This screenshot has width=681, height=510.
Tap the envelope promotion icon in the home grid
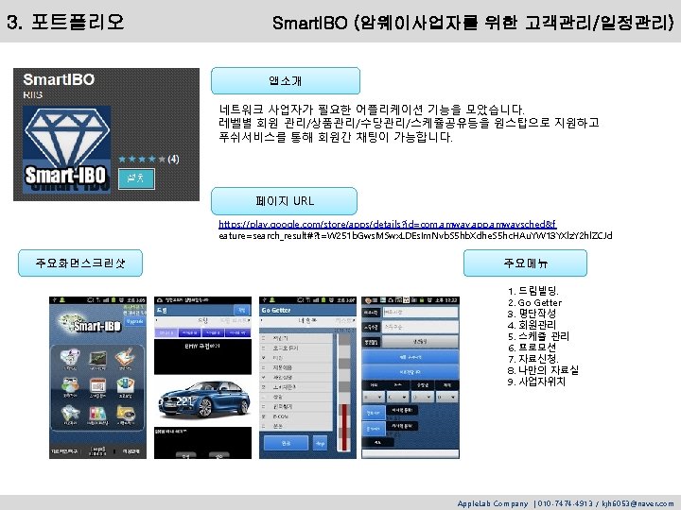coord(125,387)
